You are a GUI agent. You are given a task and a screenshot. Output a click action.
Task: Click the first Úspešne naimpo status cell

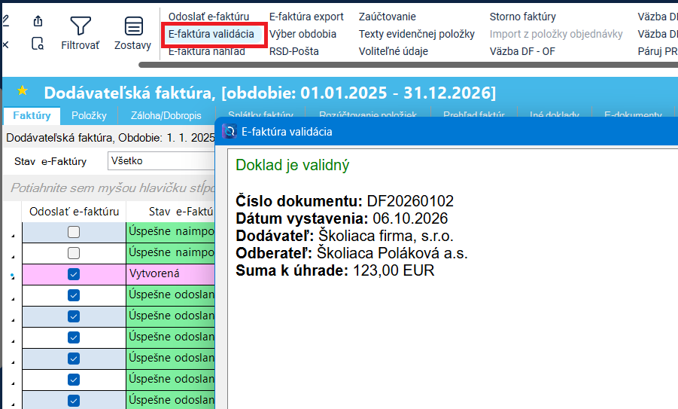170,232
